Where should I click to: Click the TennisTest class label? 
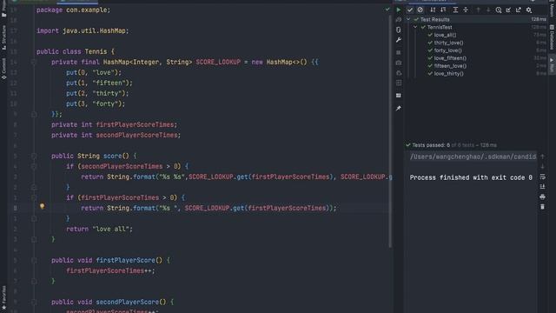[x=440, y=27]
